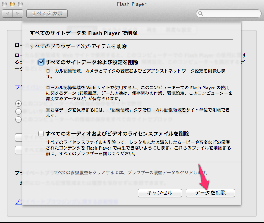Click the dialog title すべてのサイトデータを Flash Player で削除
The height and width of the screenshot is (223, 264).
[84, 33]
